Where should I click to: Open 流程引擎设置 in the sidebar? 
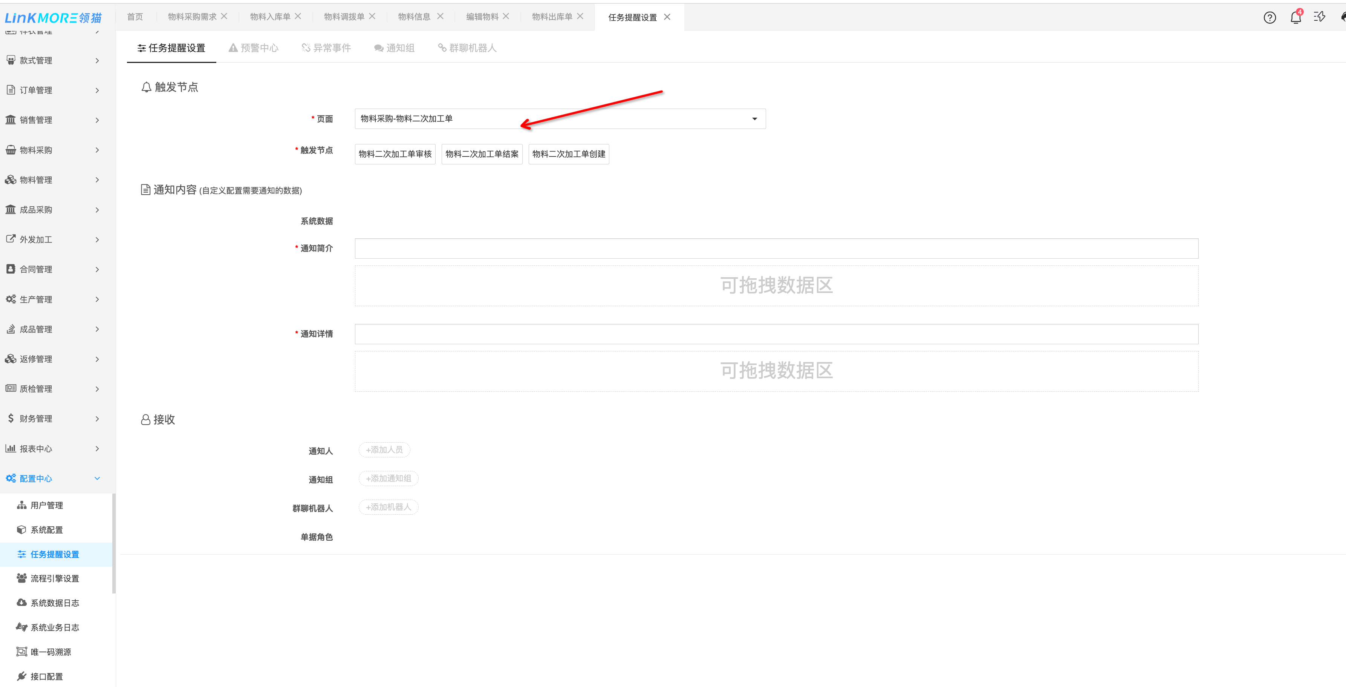click(x=54, y=578)
